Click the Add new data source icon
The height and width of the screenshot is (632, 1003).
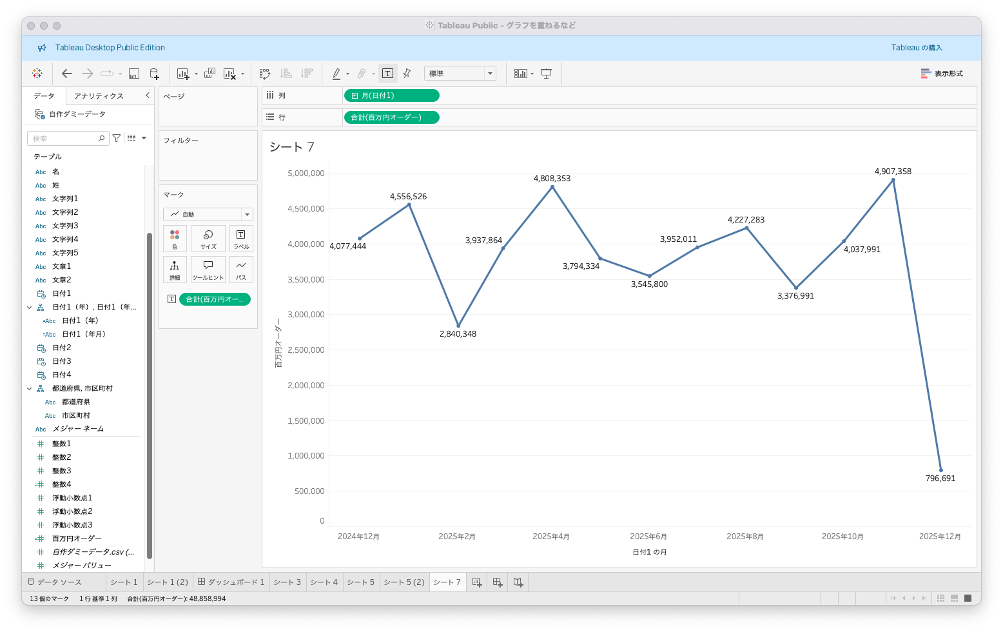pyautogui.click(x=154, y=74)
